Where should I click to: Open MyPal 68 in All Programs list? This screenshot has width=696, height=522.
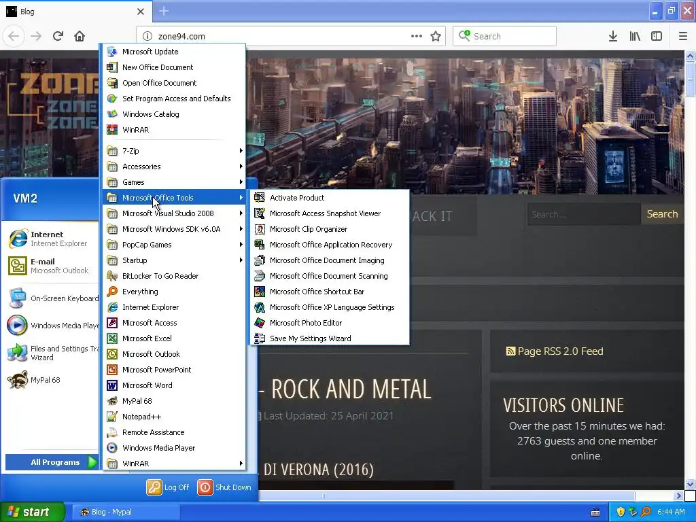(x=175, y=401)
